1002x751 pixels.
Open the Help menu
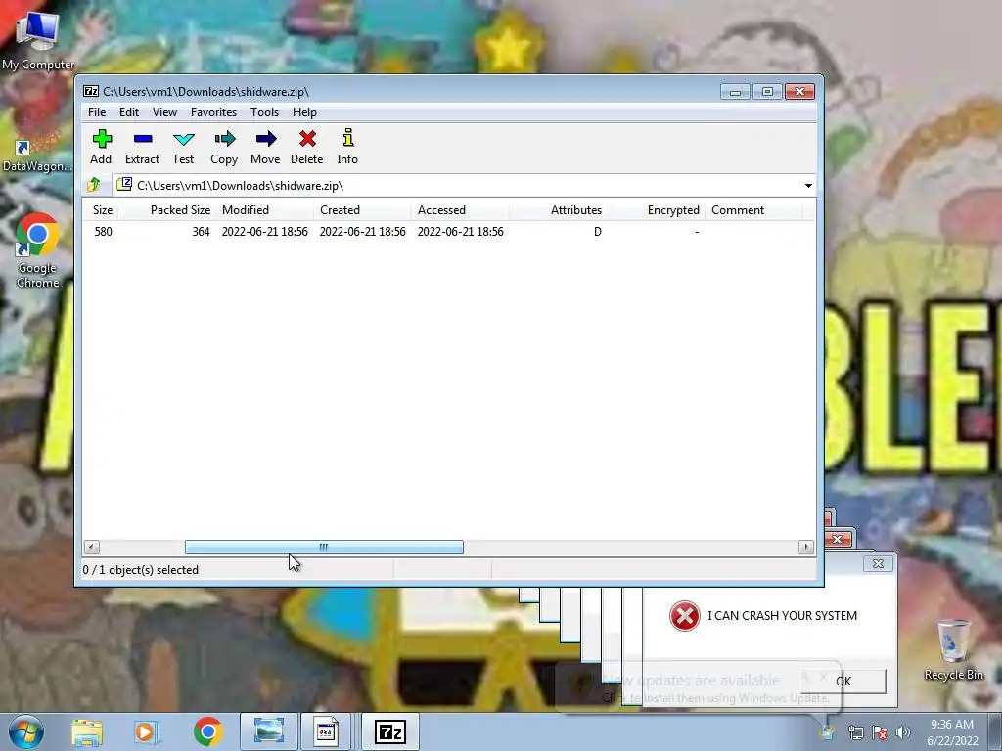305,112
